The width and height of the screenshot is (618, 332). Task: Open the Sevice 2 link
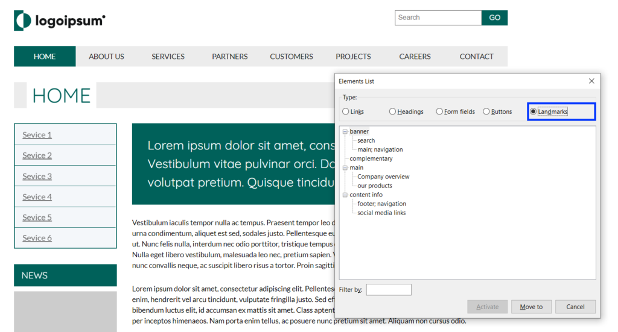(x=37, y=155)
